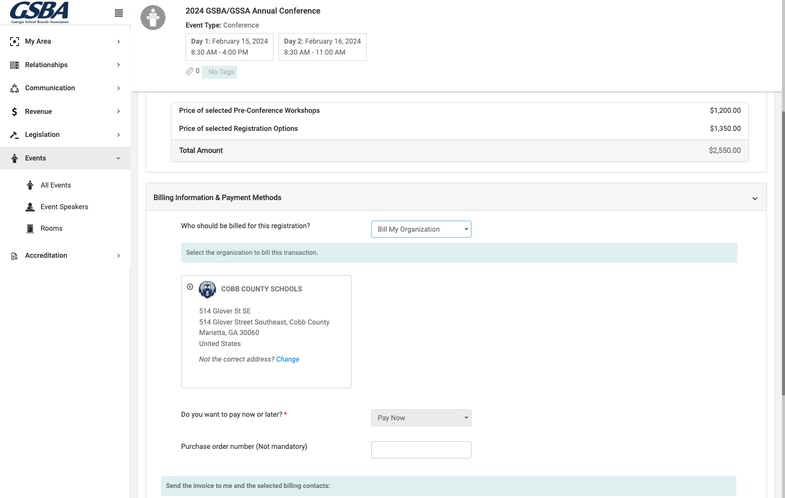Expand the Accreditation chevron

(x=118, y=256)
